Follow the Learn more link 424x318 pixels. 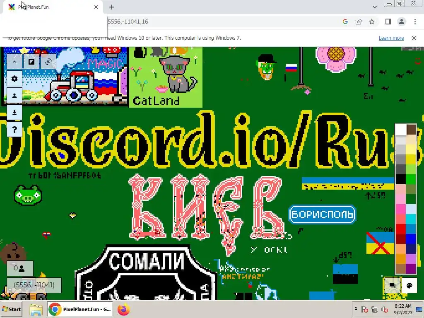391,38
